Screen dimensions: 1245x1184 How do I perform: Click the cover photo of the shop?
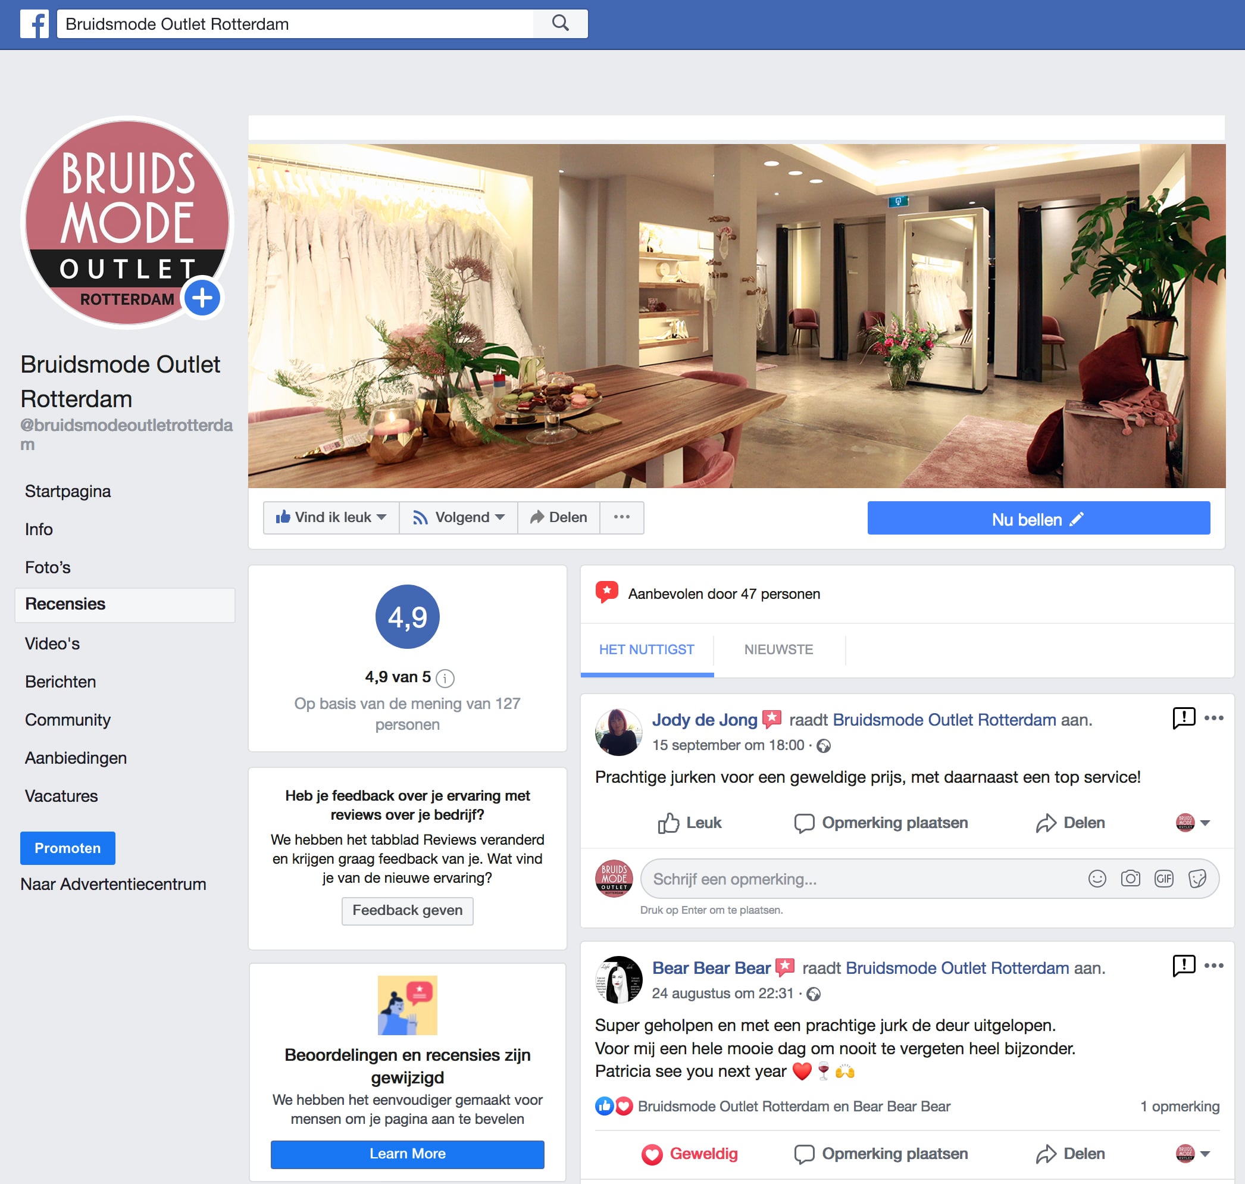(x=736, y=315)
